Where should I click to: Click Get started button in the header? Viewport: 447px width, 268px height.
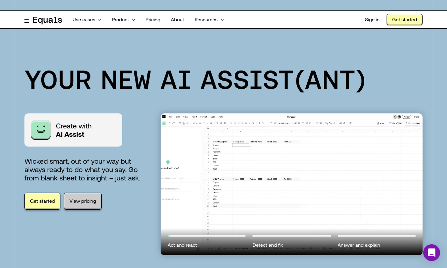pyautogui.click(x=404, y=20)
